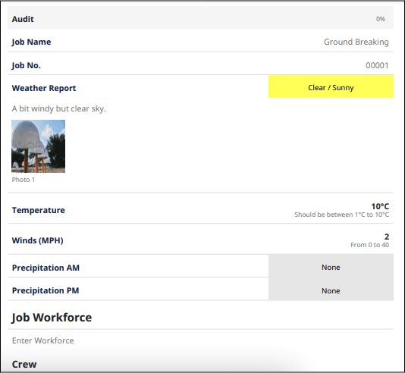Click the note 'A bit windy but clear sky.'

[58, 108]
